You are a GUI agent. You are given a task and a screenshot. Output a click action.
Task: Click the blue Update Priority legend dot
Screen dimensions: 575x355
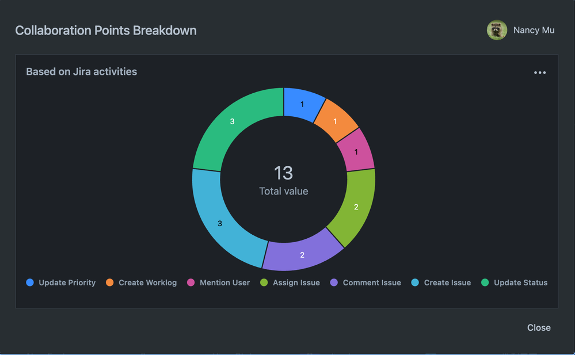tap(29, 283)
